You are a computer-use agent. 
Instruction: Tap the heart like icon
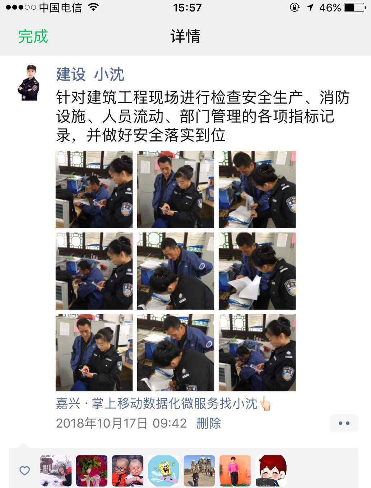(x=24, y=470)
